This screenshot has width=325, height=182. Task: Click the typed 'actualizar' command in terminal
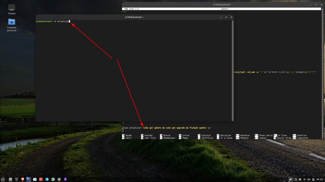(x=63, y=21)
